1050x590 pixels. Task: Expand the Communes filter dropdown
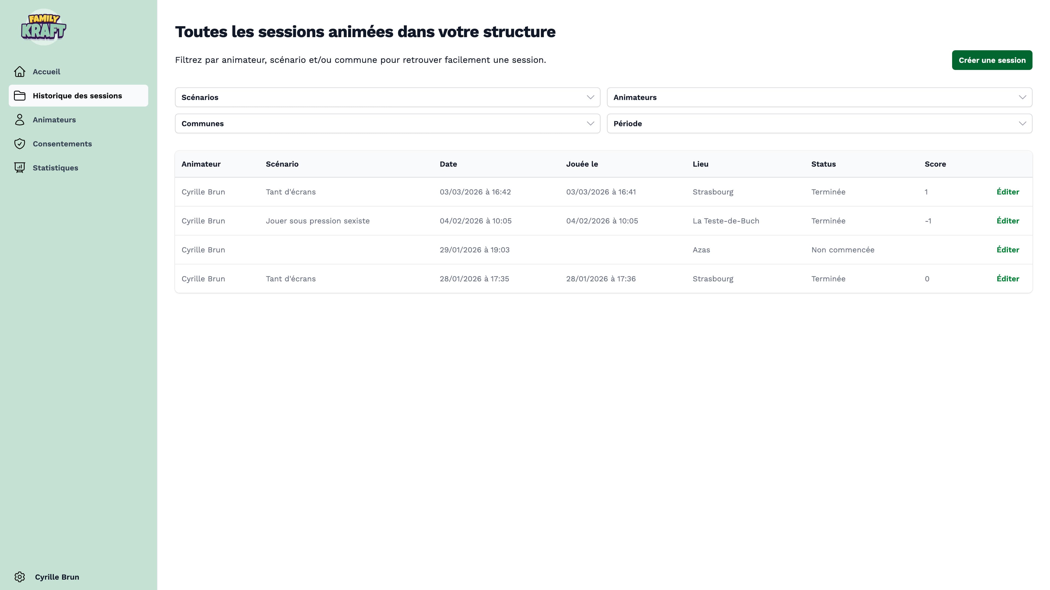coord(387,123)
